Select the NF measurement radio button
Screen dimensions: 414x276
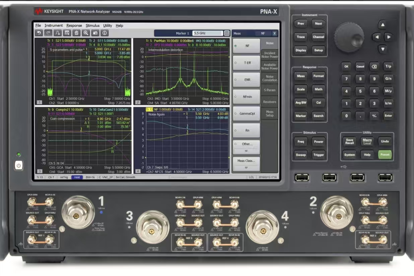(x=246, y=46)
